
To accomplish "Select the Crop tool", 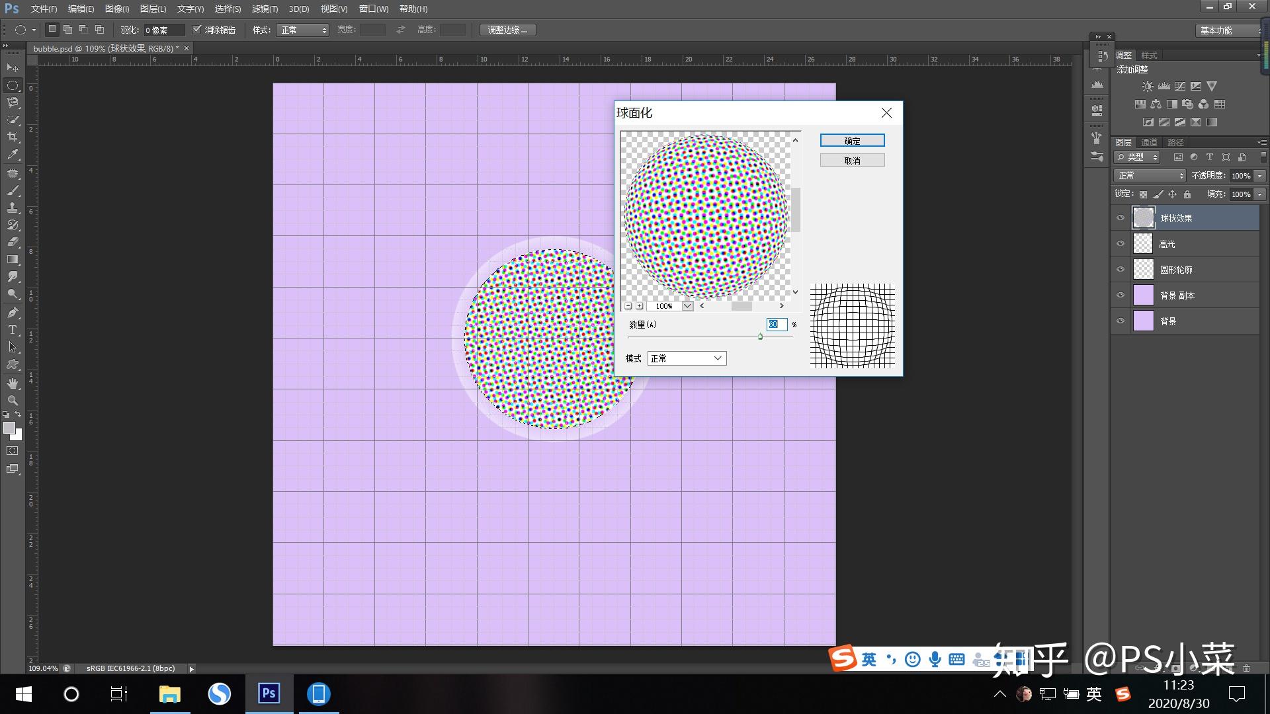I will (13, 137).
